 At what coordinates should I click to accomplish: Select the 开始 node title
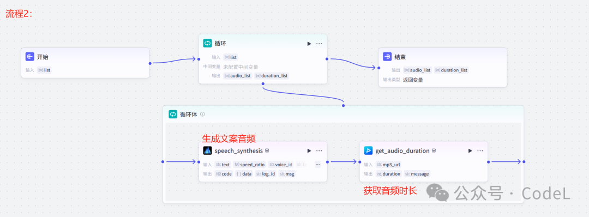point(43,57)
